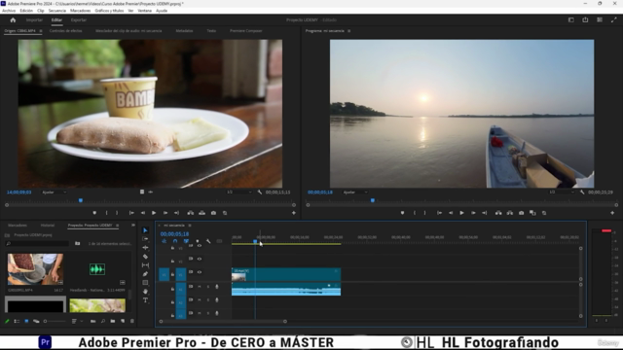This screenshot has height=350, width=623.
Task: Delete selected item with trash icon
Action: [132, 321]
